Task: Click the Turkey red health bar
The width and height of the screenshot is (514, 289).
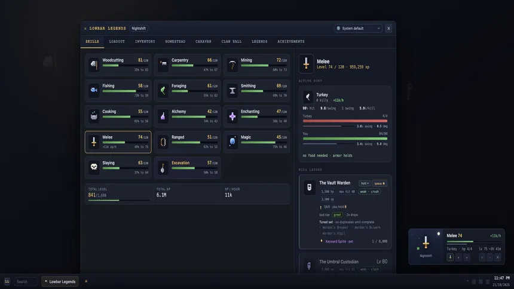Action: pos(345,121)
